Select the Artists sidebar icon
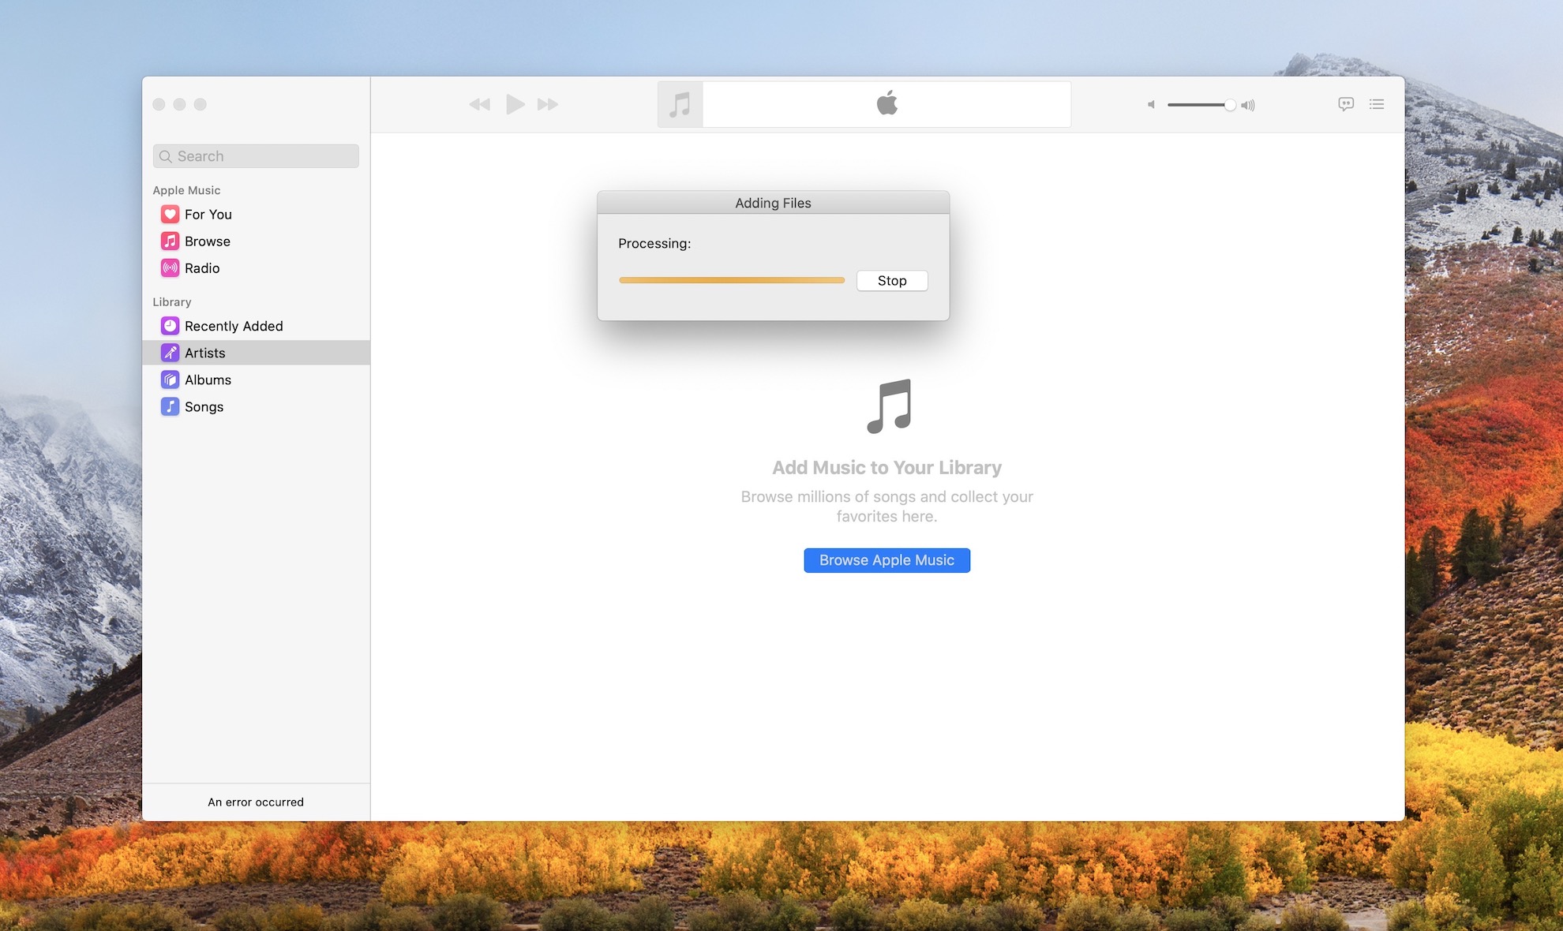1563x931 pixels. coord(170,353)
